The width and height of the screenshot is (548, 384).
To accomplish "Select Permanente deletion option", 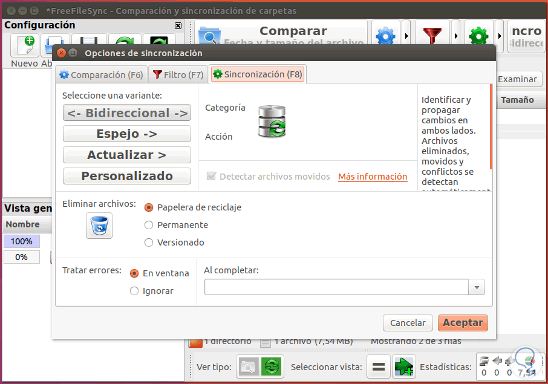I will [149, 225].
